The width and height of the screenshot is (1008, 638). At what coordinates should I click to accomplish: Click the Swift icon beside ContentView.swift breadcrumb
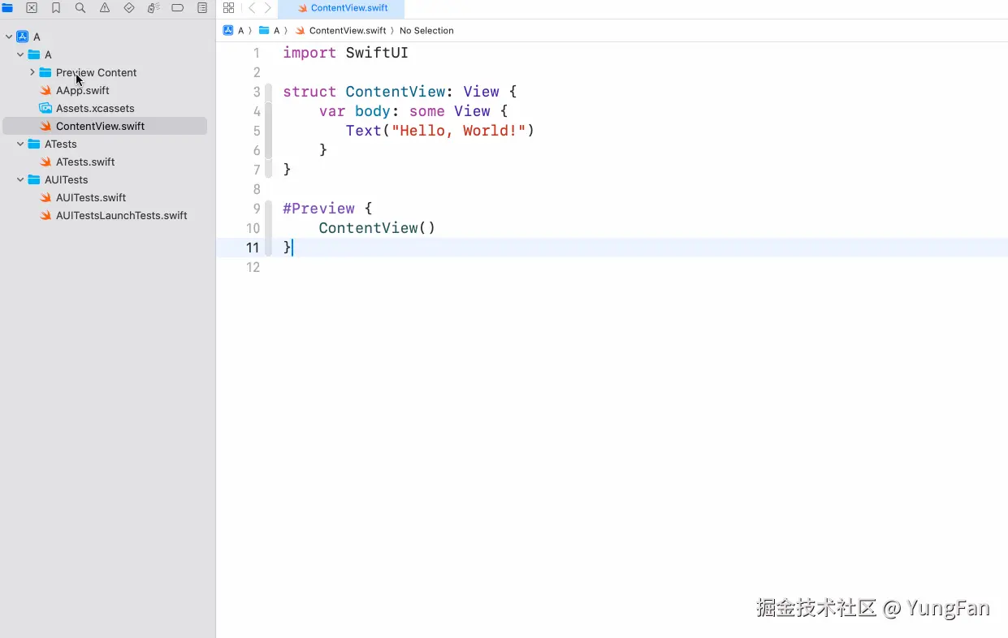click(301, 30)
